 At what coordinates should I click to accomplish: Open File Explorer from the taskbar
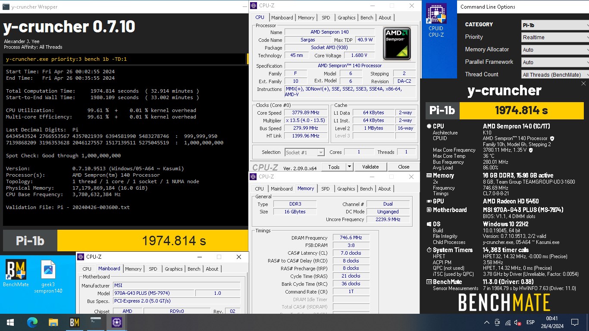[53, 322]
